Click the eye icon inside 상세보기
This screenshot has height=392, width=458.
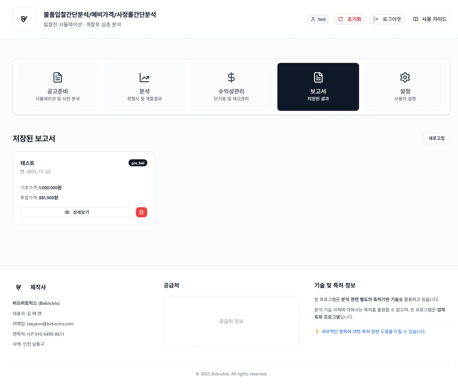click(67, 212)
